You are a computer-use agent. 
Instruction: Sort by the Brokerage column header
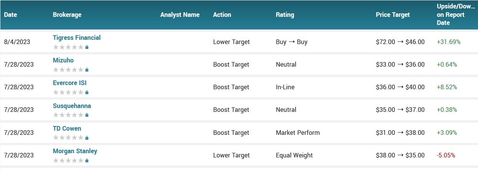pyautogui.click(x=67, y=15)
